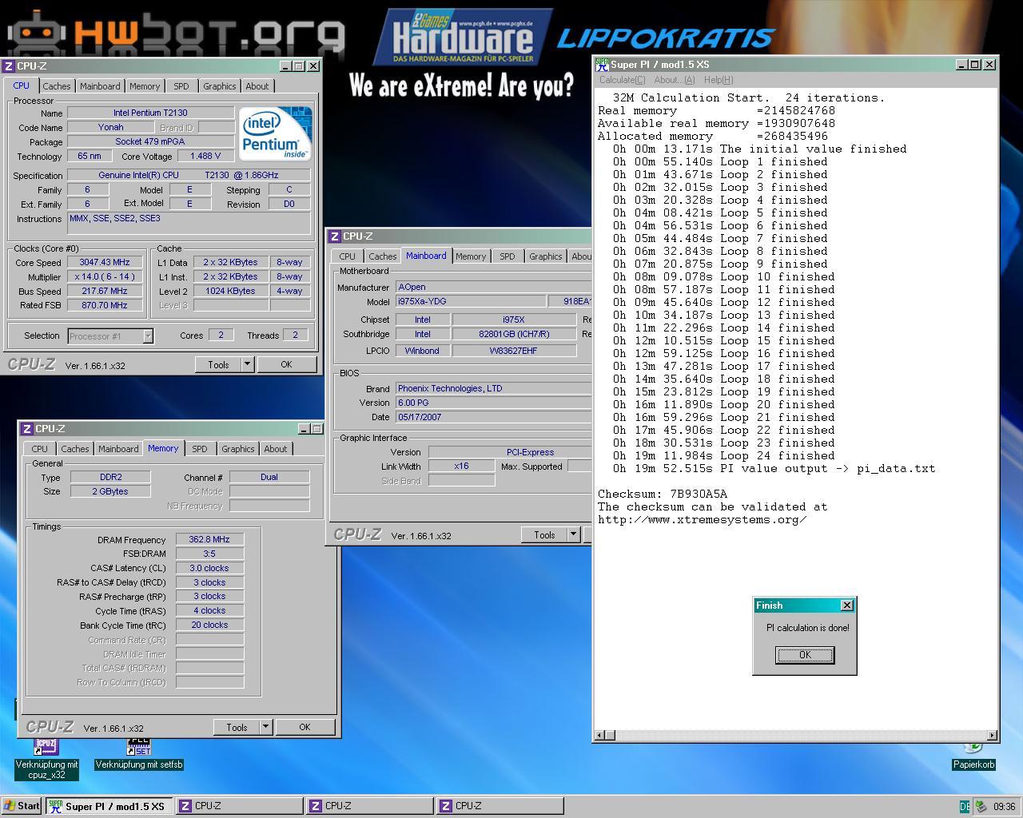The height and width of the screenshot is (818, 1023).
Task: Click the 82801GB (ICH7/R) southbridge field
Action: tap(514, 334)
